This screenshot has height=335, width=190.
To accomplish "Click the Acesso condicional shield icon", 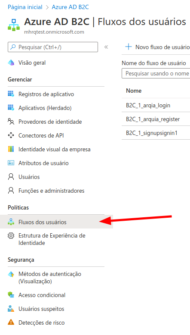I will click(11, 295).
